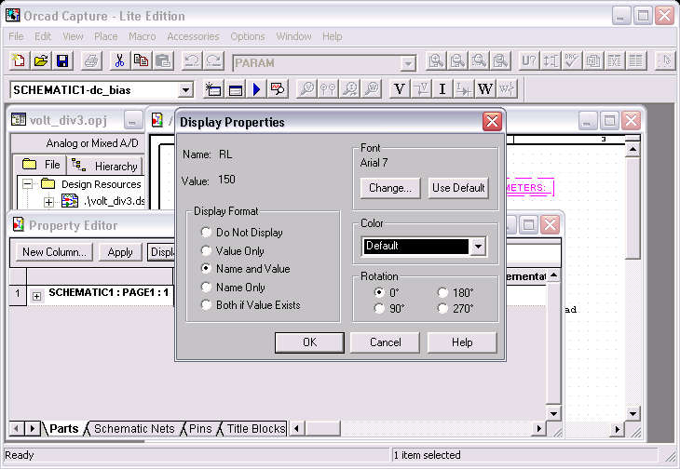Click the New document toolbar icon
Image resolution: width=680 pixels, height=469 pixels.
click(x=19, y=61)
